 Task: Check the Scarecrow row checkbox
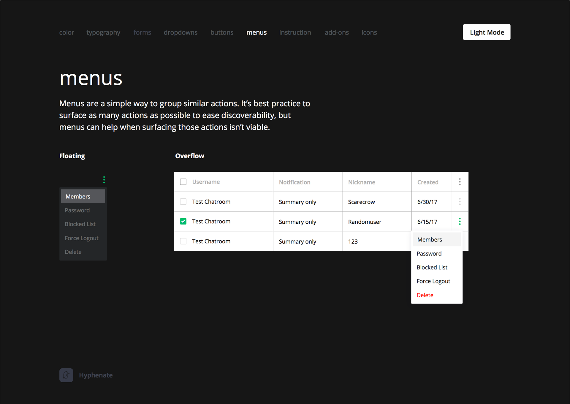click(x=183, y=202)
